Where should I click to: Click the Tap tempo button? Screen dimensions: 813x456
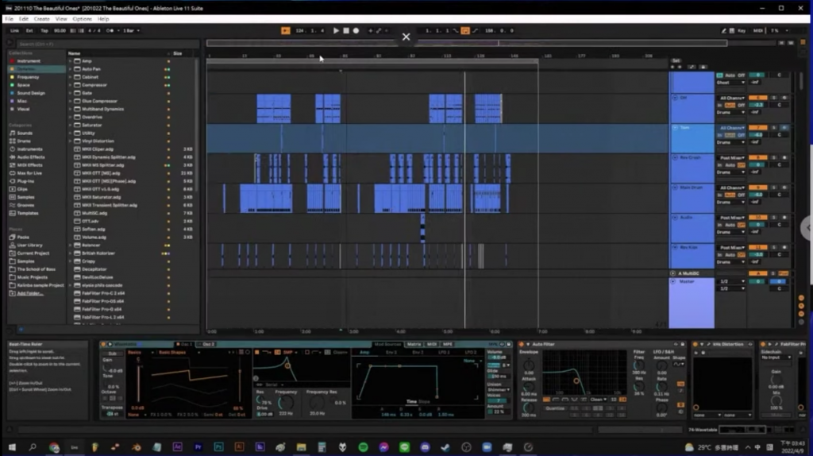44,31
